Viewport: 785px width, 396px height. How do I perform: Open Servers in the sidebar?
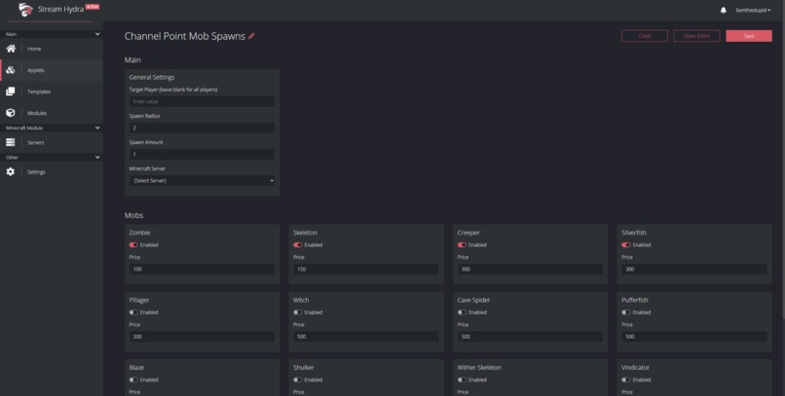click(x=52, y=142)
